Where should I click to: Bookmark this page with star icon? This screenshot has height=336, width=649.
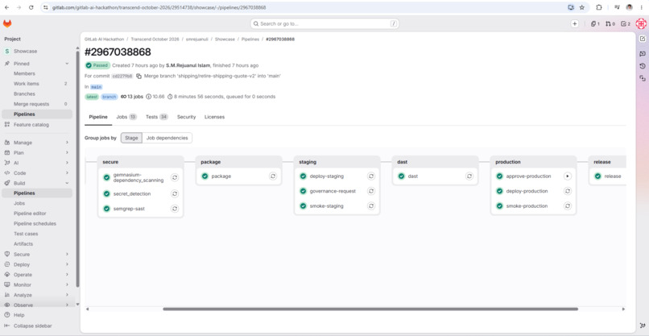click(582, 7)
